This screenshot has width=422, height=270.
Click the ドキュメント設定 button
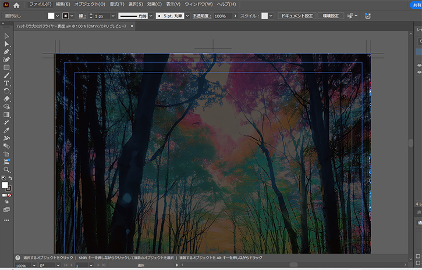coord(297,16)
